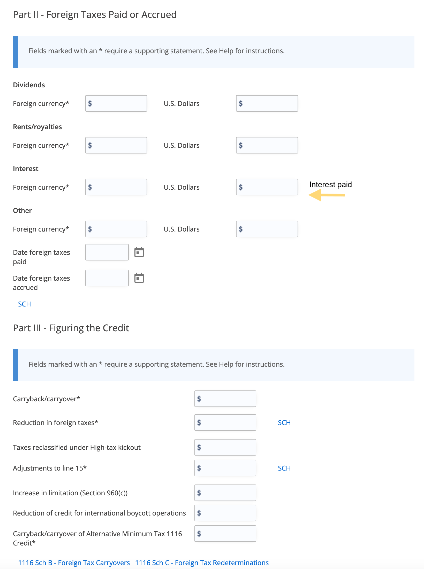
Task: Click the Carryback/carryover amount field
Action: 225,399
